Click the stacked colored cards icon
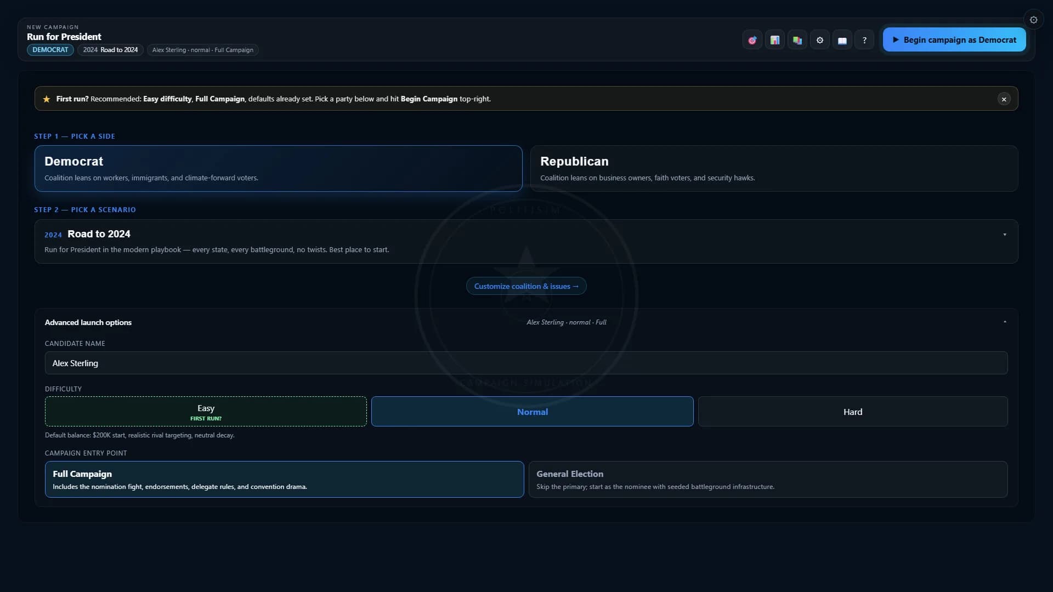 797,40
